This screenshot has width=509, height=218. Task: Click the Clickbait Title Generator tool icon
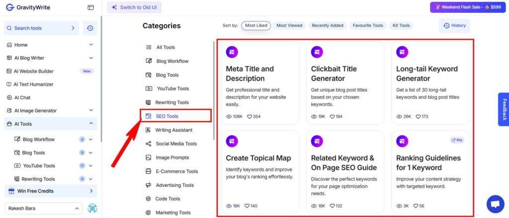click(317, 52)
